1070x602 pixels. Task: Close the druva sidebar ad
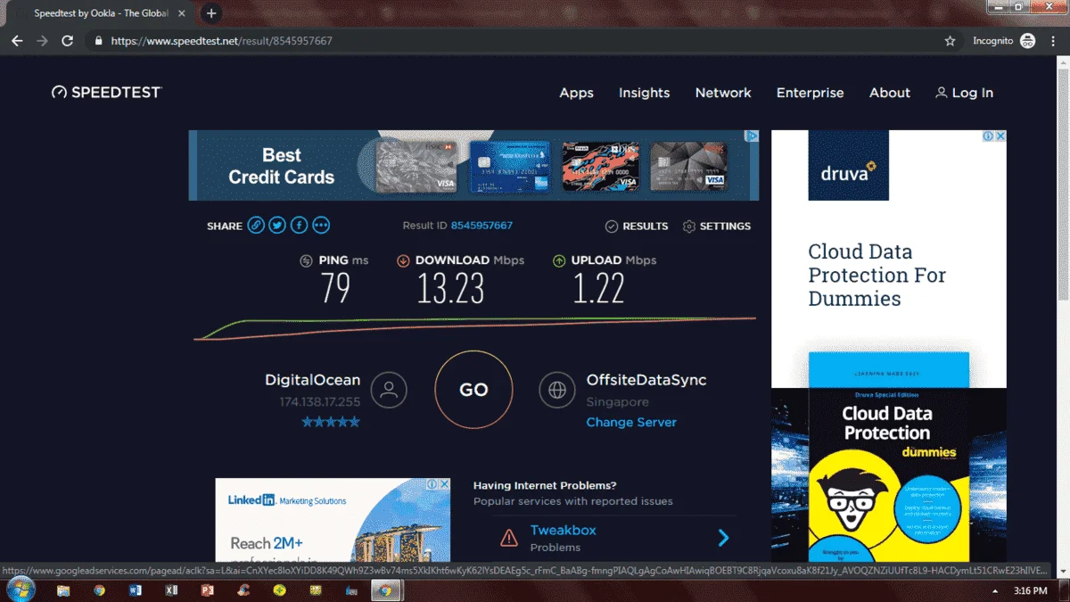pyautogui.click(x=1000, y=136)
